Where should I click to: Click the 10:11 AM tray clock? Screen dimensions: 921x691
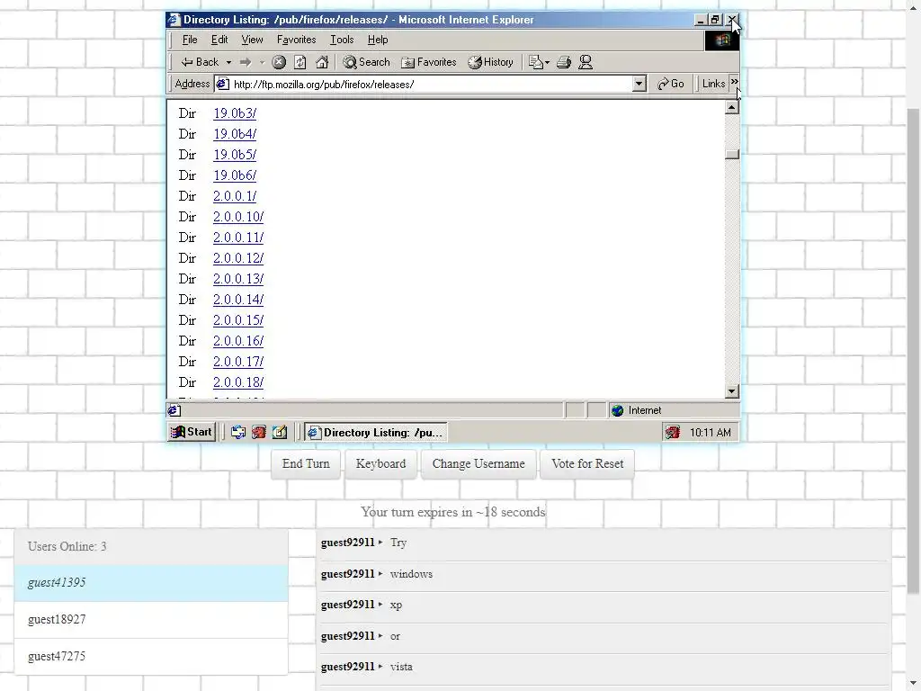pyautogui.click(x=711, y=433)
